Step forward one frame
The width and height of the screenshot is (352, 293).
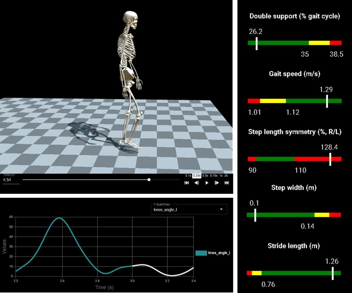217,183
